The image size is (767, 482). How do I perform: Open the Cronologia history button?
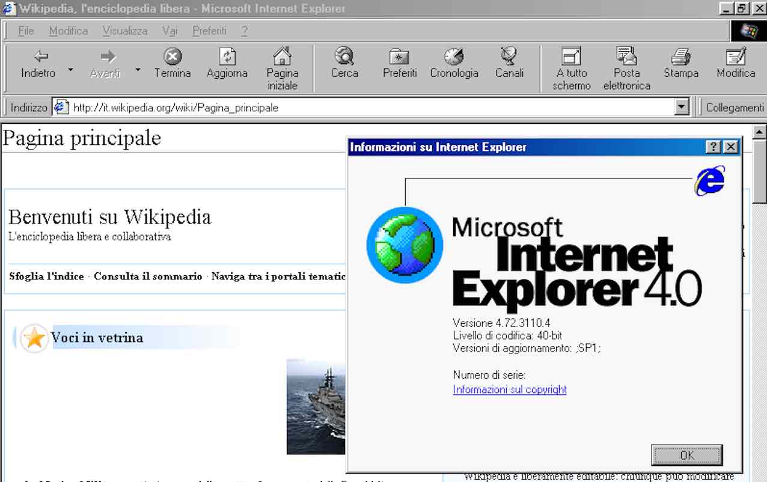(454, 64)
